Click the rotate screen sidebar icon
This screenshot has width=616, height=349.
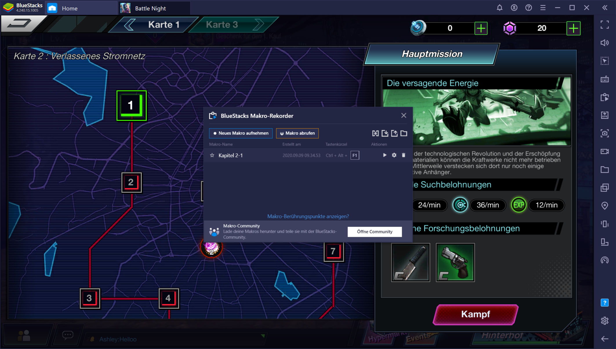point(605,242)
